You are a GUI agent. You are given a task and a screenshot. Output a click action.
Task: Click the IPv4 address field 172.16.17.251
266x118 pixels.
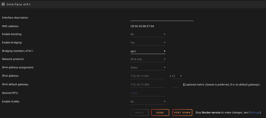[148, 76]
